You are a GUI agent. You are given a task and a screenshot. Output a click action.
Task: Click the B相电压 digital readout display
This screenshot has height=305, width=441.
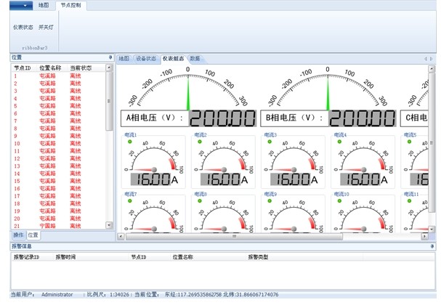point(363,118)
